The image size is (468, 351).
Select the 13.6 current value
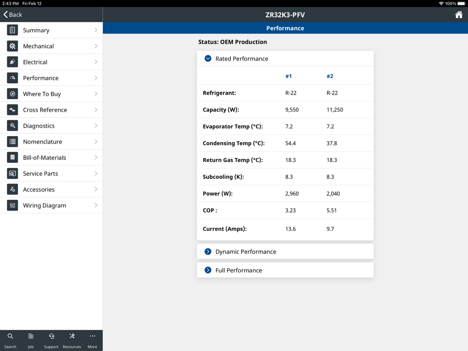tap(291, 229)
